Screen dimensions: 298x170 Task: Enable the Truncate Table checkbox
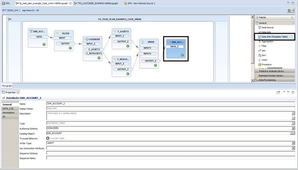tap(48, 138)
